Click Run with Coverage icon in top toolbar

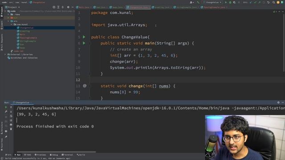(x=235, y=2)
